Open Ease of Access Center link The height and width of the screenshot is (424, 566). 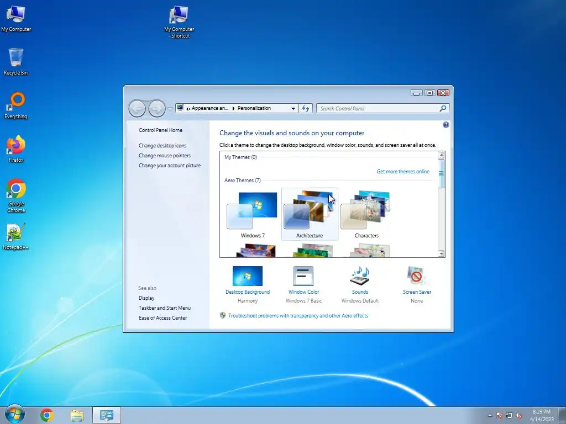(163, 317)
